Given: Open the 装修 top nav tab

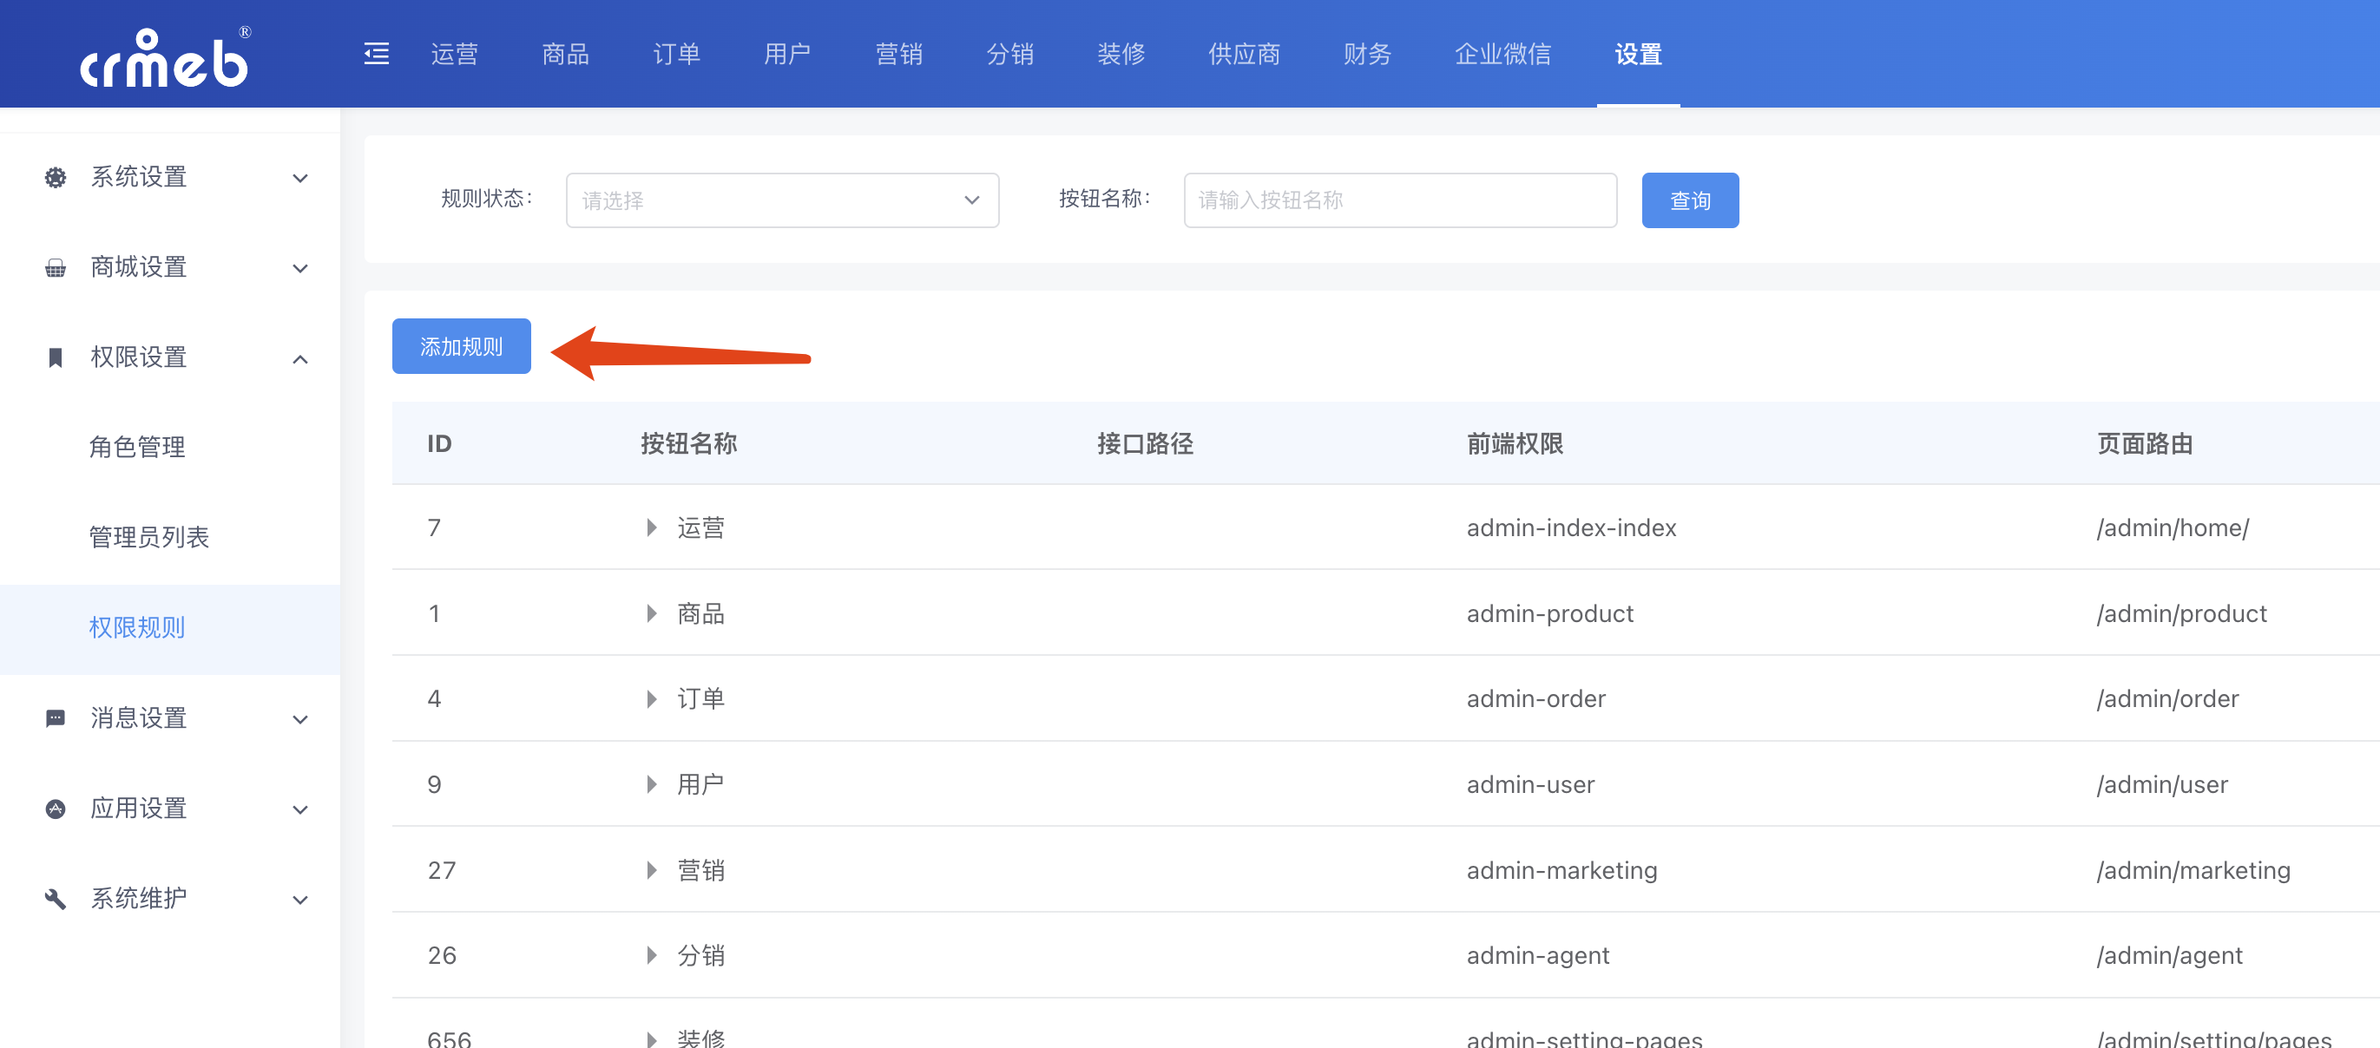Looking at the screenshot, I should click(1121, 55).
